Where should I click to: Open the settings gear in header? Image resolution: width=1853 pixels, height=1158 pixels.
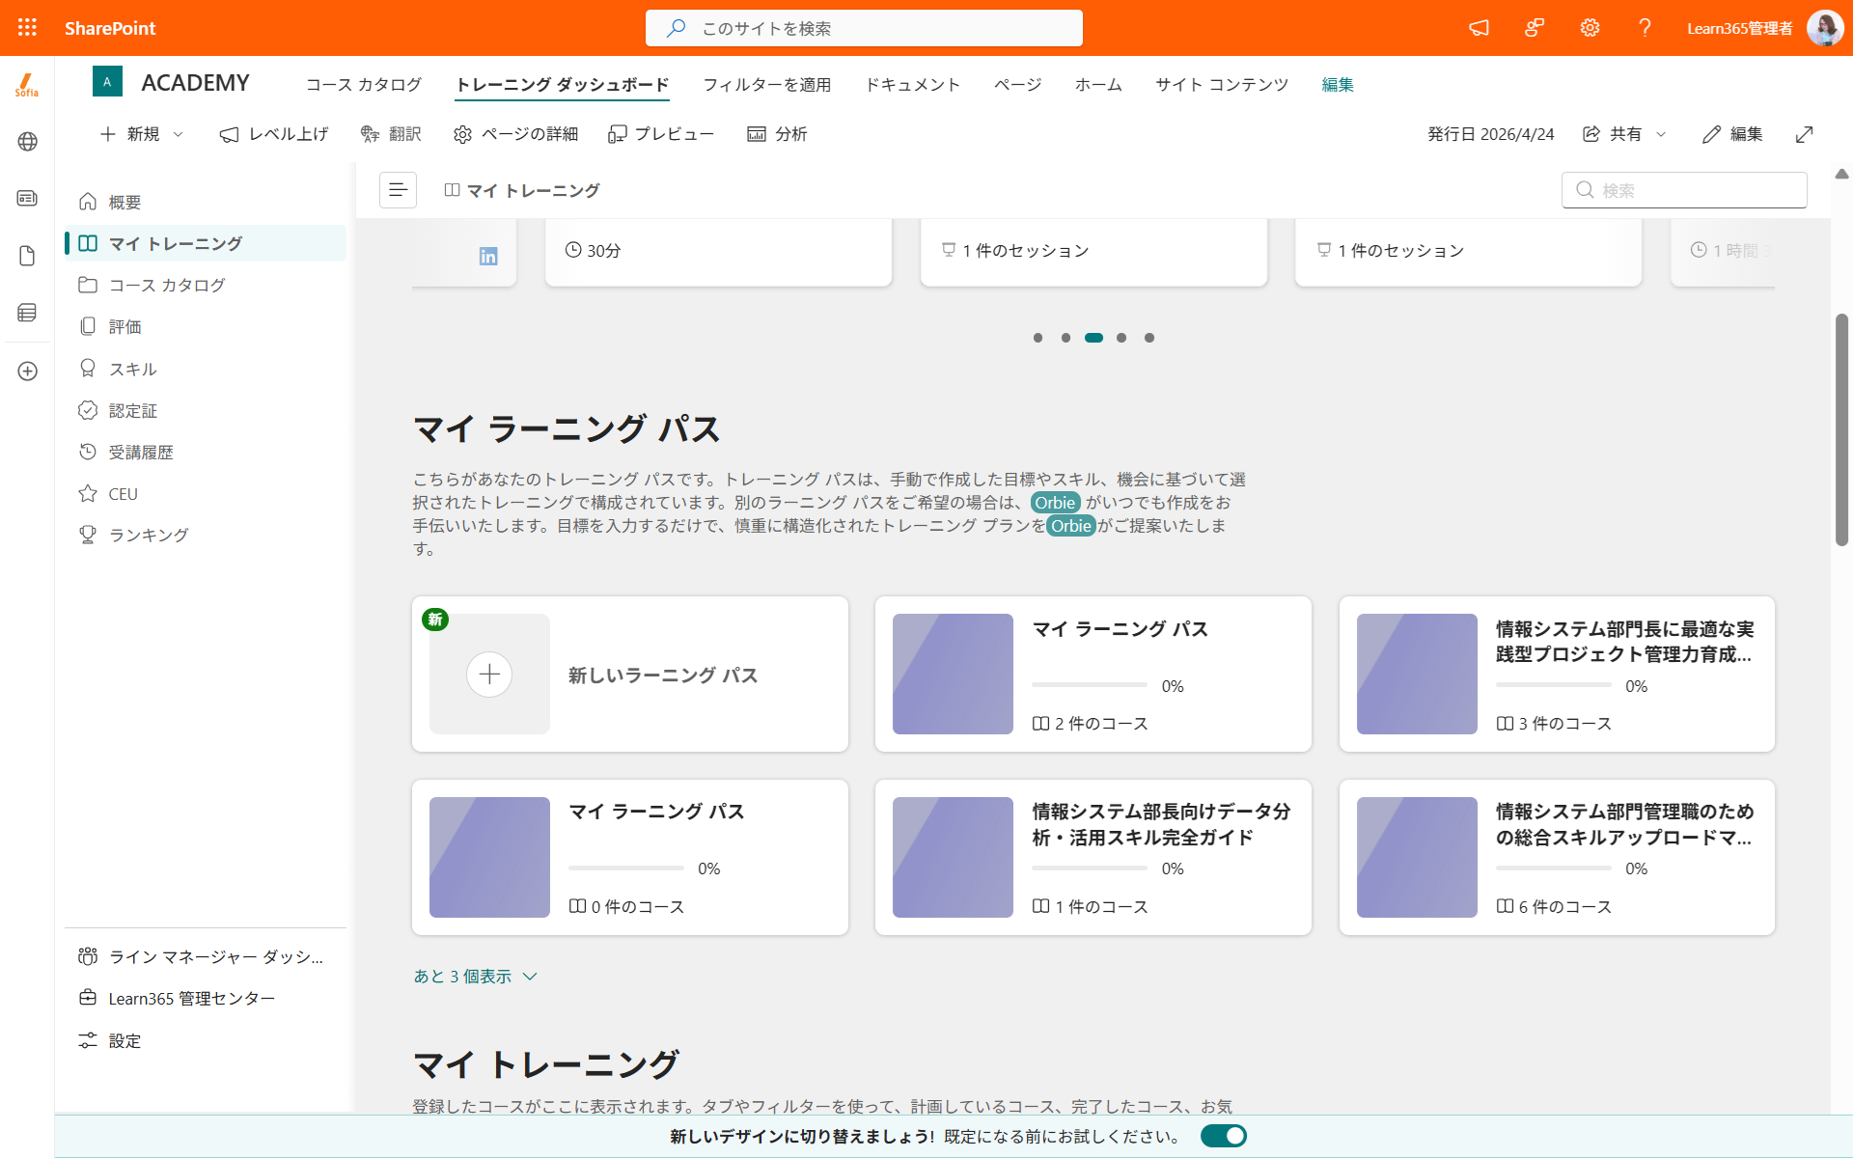pos(1590,28)
